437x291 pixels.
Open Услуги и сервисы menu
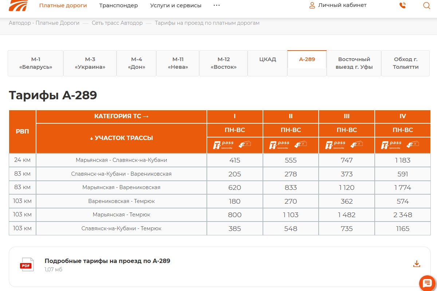[176, 5]
